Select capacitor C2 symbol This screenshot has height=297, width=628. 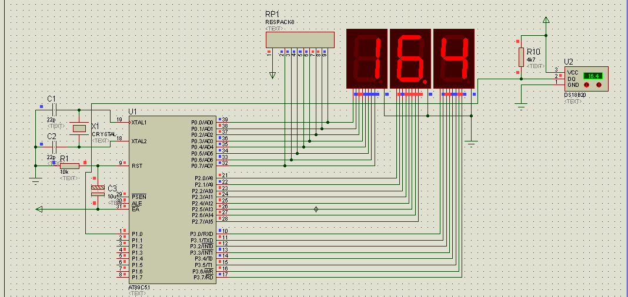[x=55, y=147]
